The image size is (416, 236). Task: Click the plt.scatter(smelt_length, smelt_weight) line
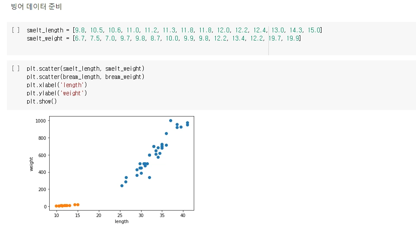point(85,69)
